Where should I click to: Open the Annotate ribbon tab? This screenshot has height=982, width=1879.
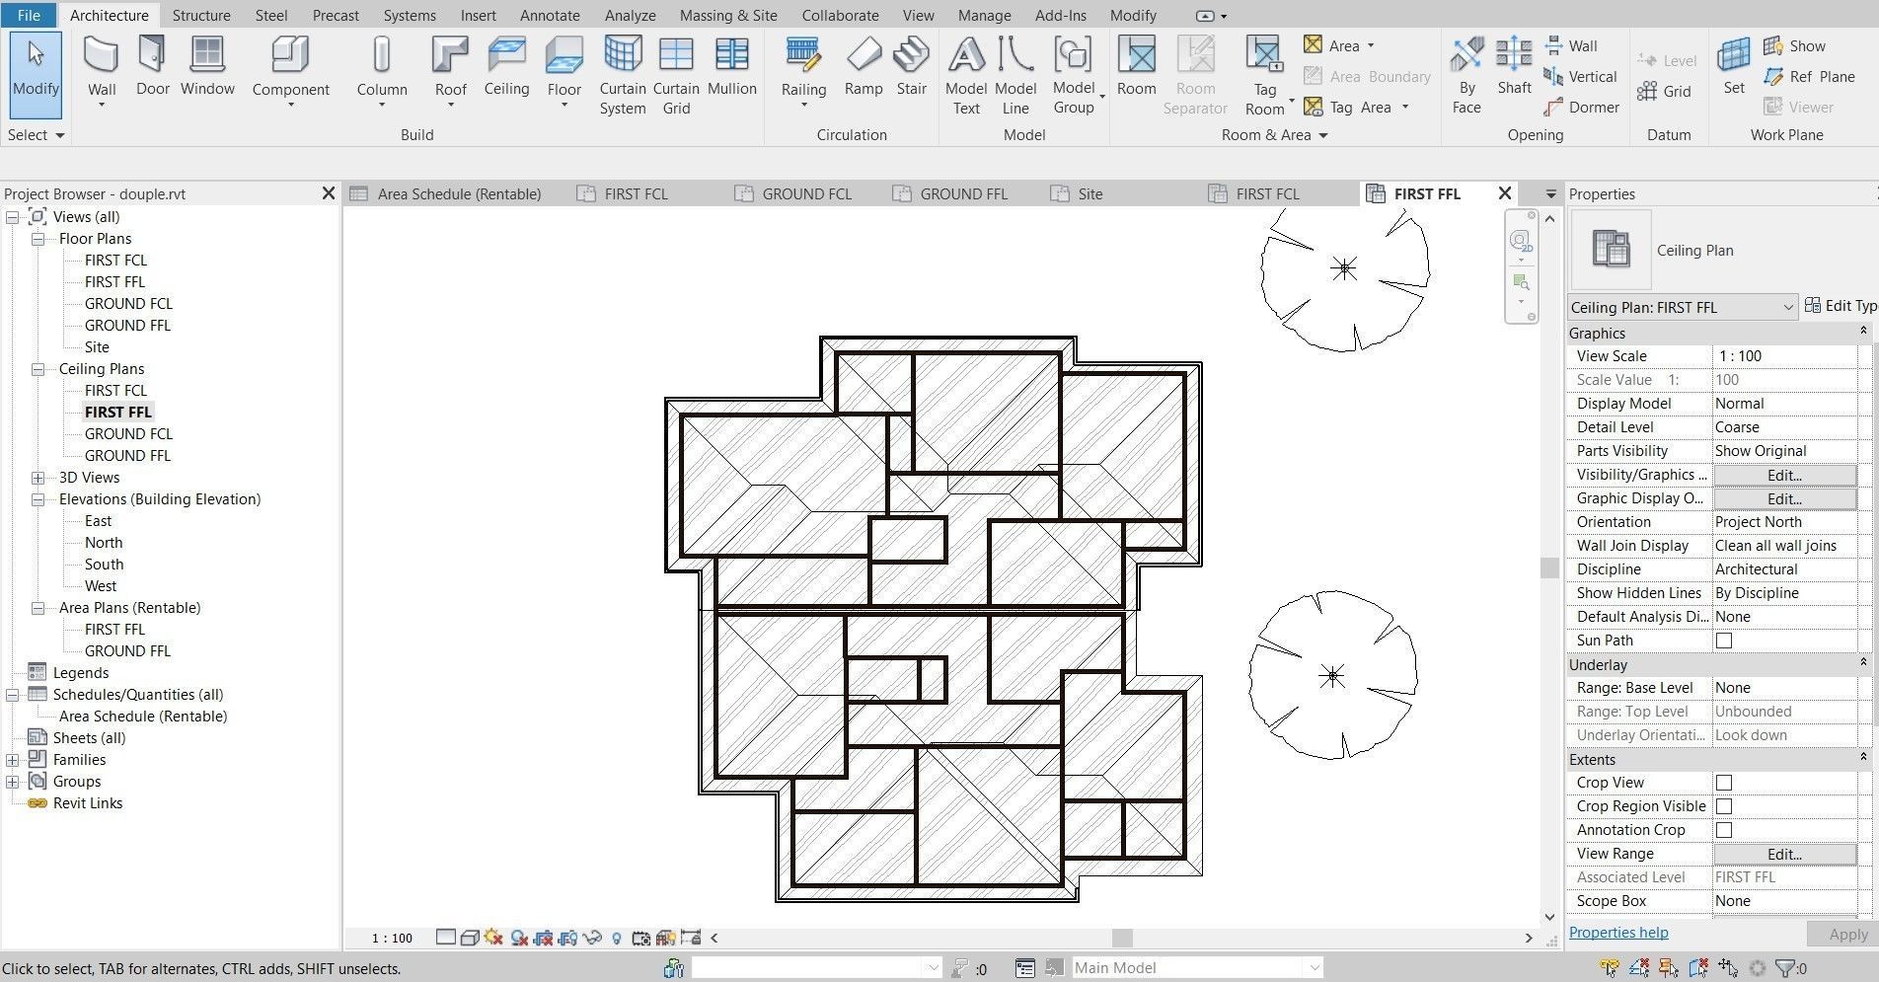point(550,16)
